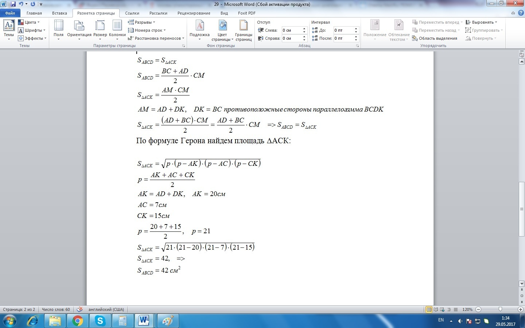Click the proofing errors status icon
This screenshot has width=525, height=328.
[x=79, y=309]
